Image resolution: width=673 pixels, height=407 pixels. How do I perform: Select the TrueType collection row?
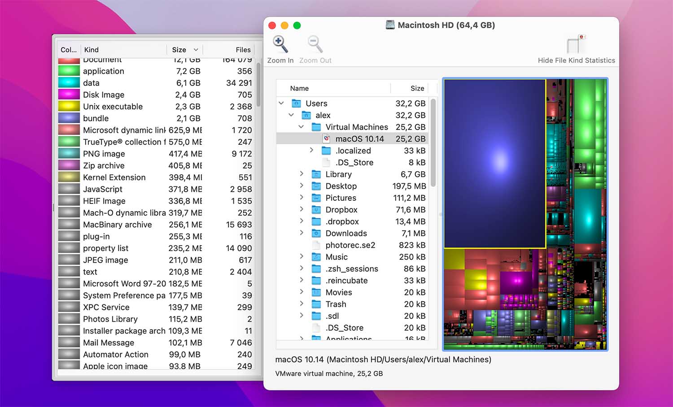(156, 142)
